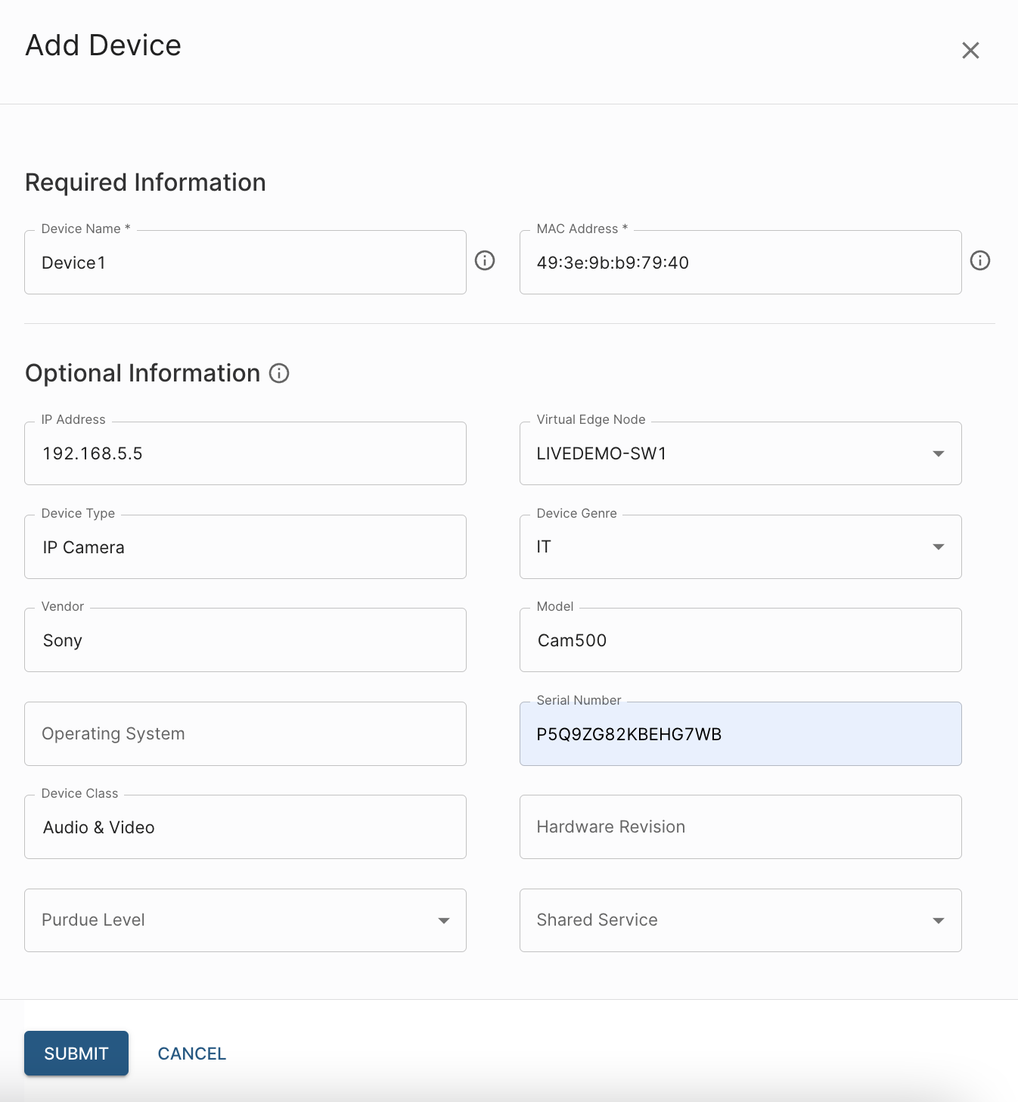Select the Device Type field

245,547
